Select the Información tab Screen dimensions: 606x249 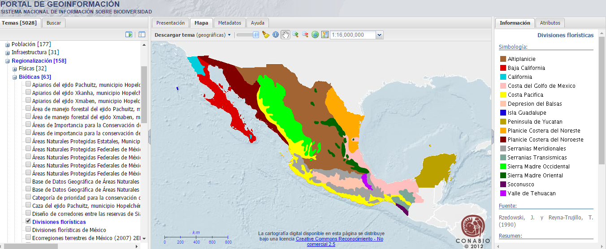[x=515, y=23]
